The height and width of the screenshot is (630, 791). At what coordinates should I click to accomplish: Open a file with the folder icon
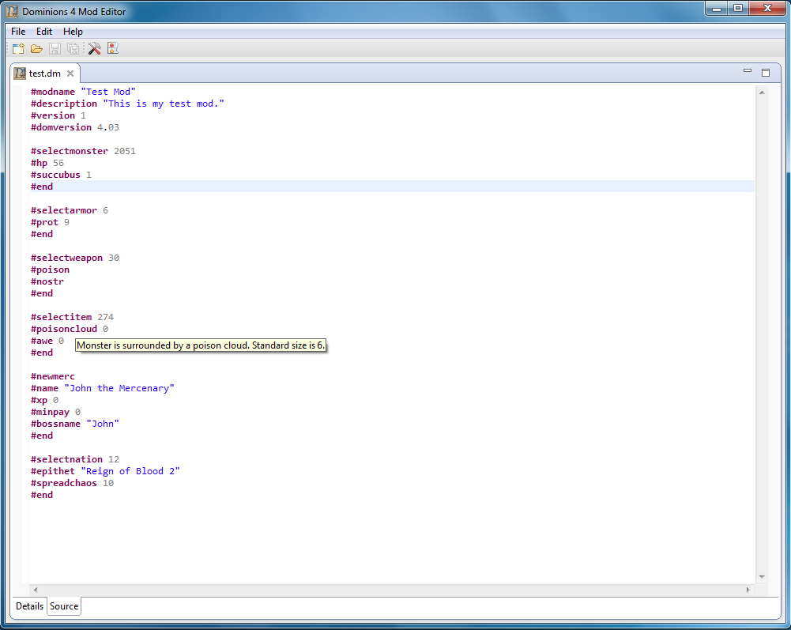pyautogui.click(x=36, y=48)
